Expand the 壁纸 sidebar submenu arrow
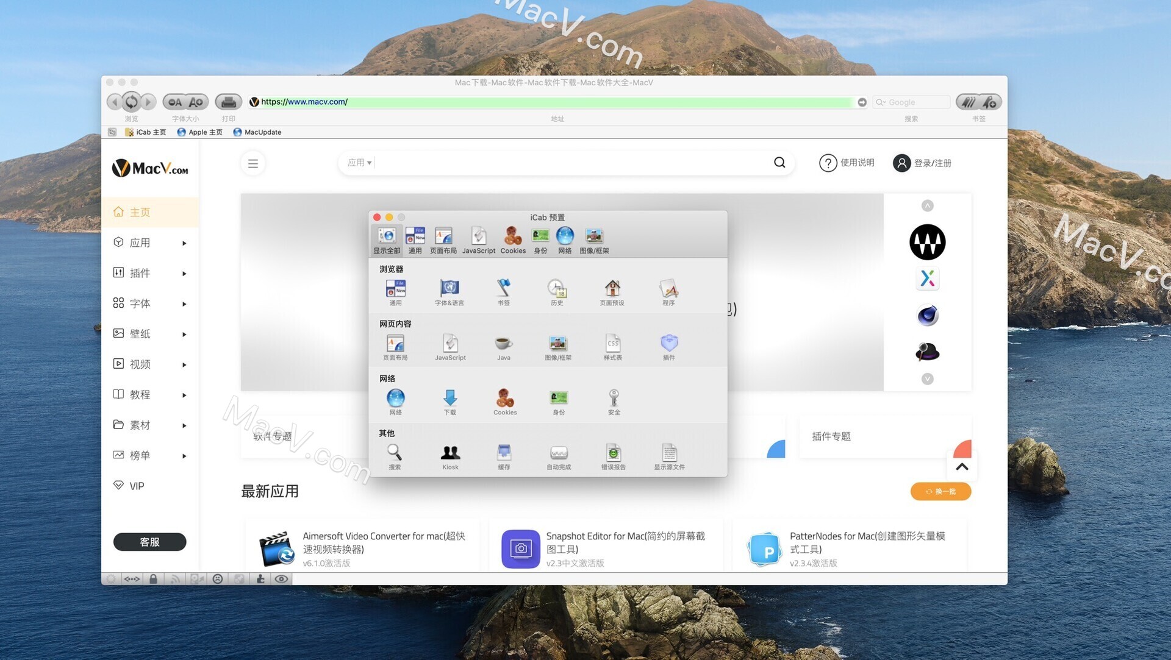 pyautogui.click(x=184, y=335)
